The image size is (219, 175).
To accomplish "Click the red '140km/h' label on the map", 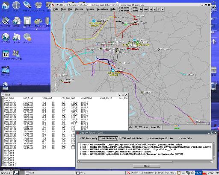I will pos(134,49).
